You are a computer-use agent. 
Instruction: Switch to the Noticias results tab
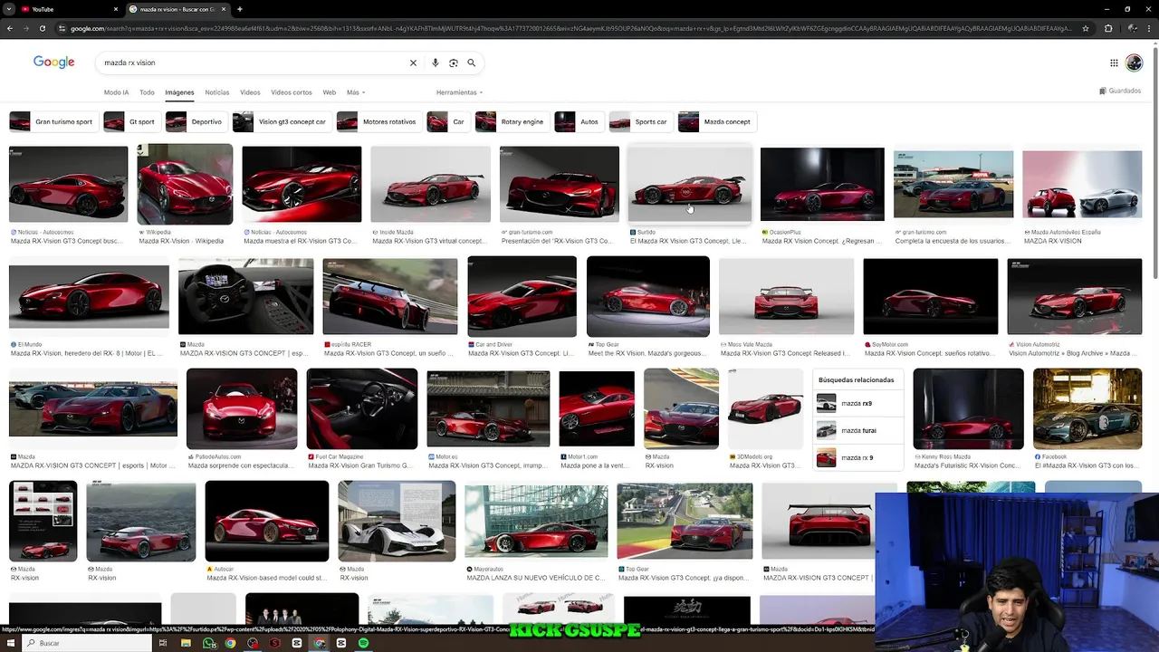[217, 92]
